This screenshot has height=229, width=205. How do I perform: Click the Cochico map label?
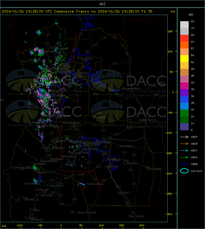coord(123,193)
